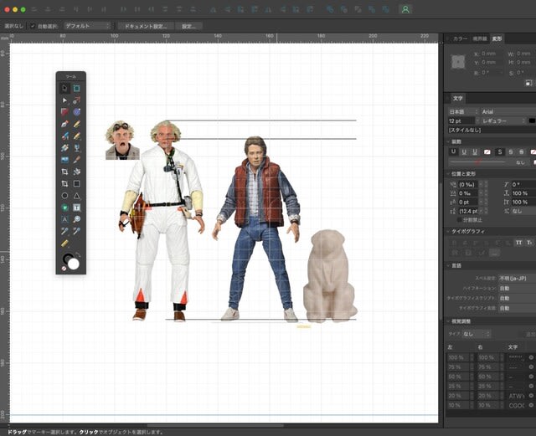Select the Triangle shape tool

(76, 196)
